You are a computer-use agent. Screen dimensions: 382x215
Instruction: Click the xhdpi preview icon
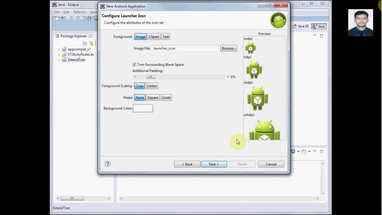coord(258,98)
